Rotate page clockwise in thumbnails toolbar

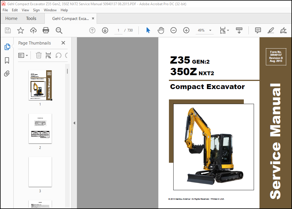click(66, 55)
